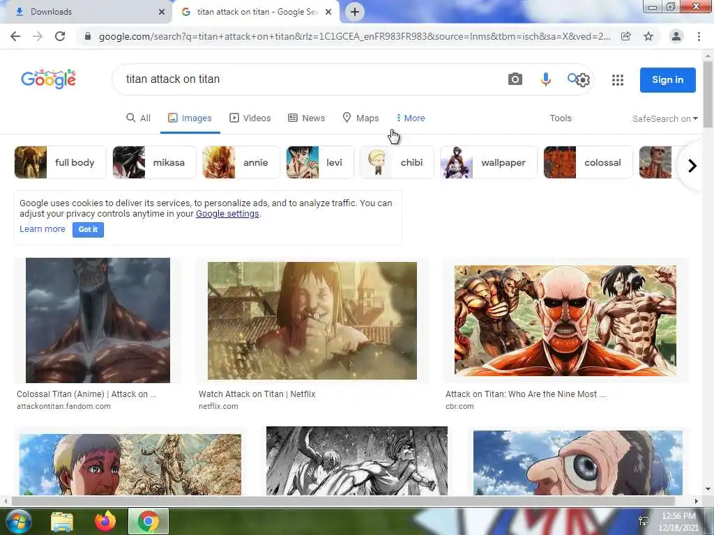This screenshot has width=714, height=535.
Task: Open the share page icon in address bar
Action: coord(626,36)
